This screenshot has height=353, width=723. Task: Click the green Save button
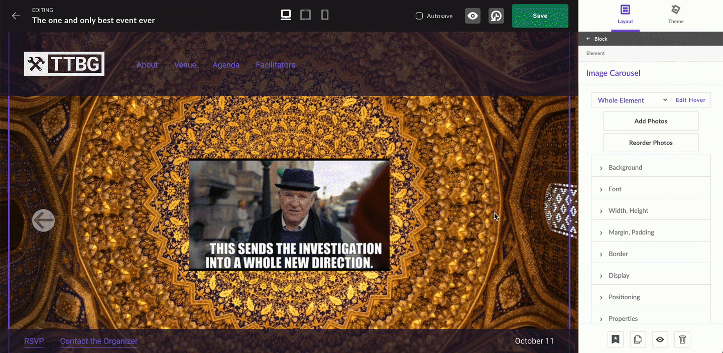[540, 16]
